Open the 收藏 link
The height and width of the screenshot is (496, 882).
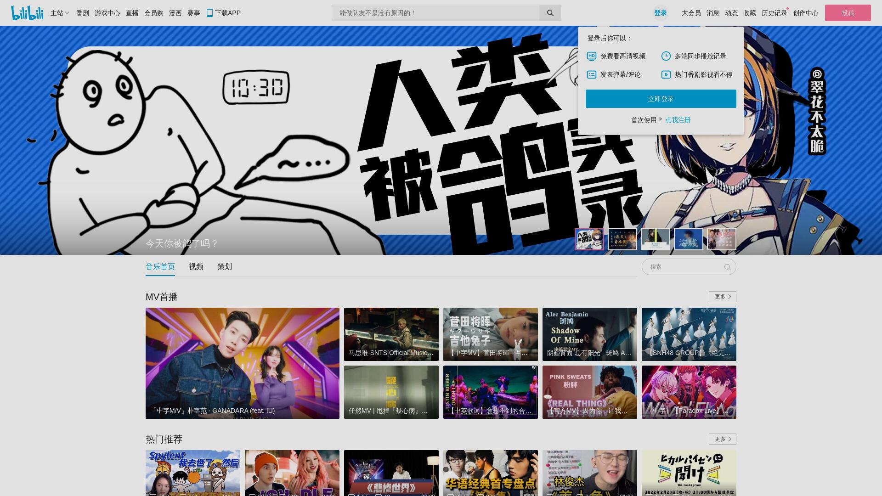pyautogui.click(x=750, y=13)
